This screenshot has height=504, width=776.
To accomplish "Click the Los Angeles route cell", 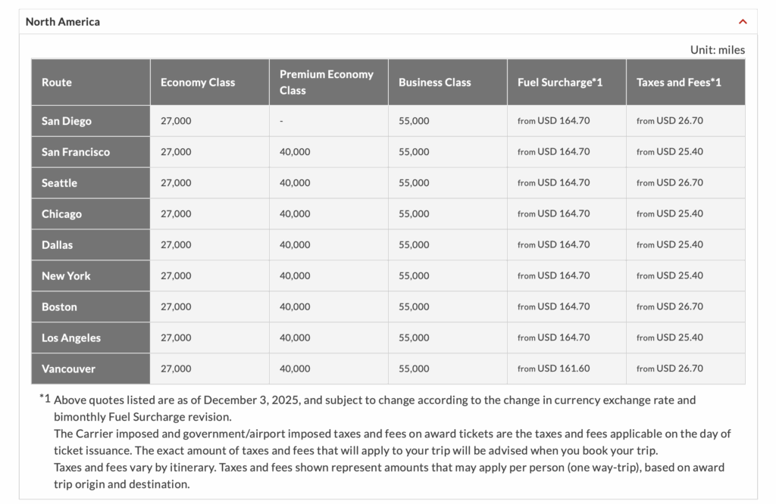I will [x=71, y=338].
